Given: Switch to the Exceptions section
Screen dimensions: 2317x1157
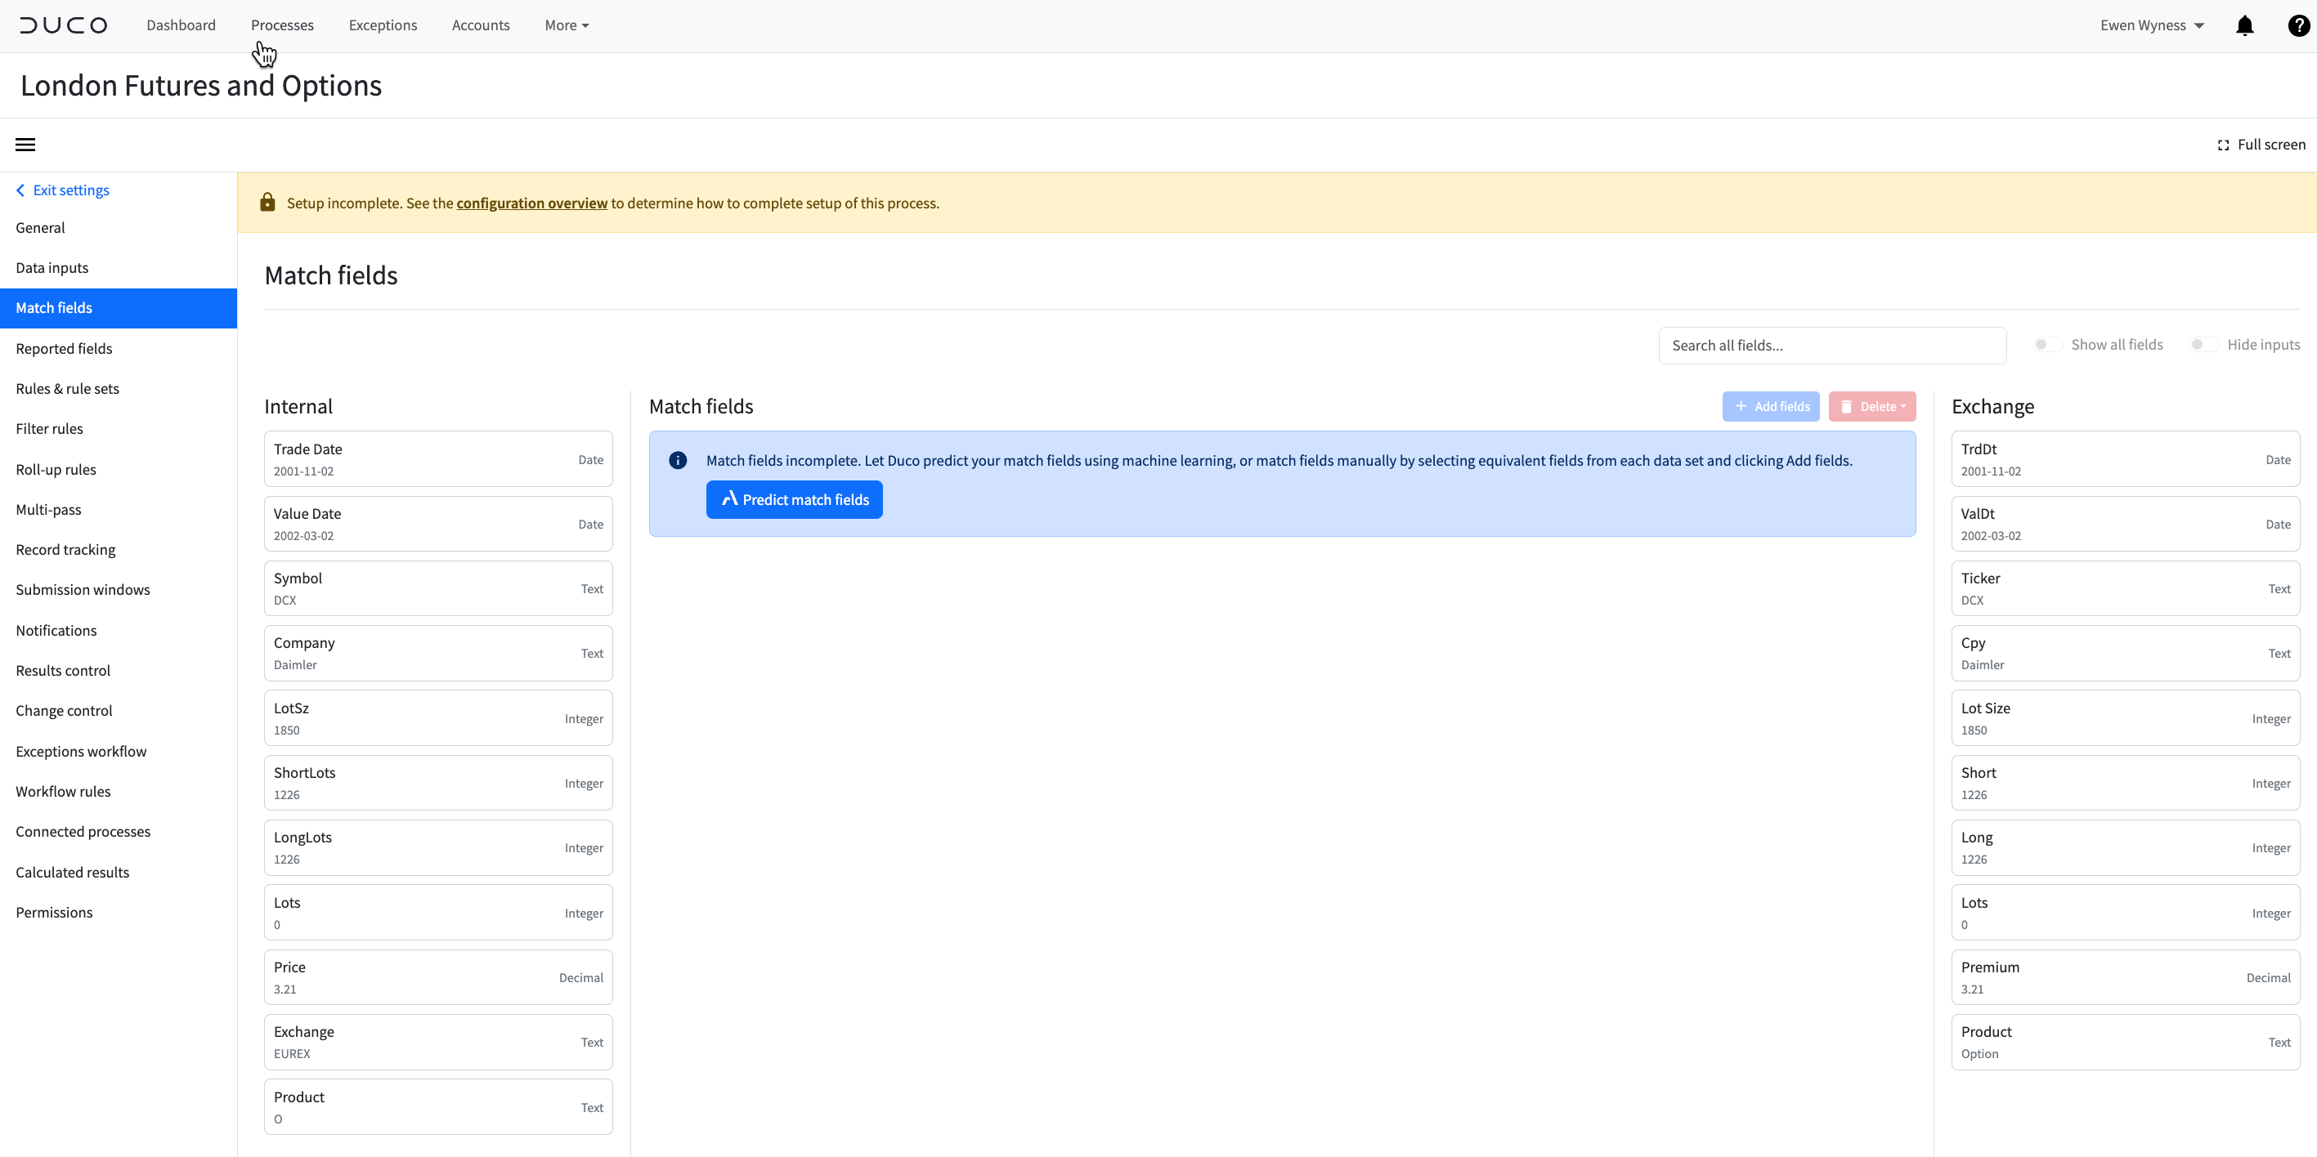Looking at the screenshot, I should click(x=383, y=25).
